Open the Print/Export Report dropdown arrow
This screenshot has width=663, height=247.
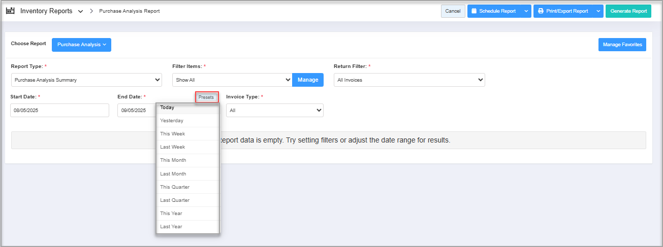pos(598,11)
